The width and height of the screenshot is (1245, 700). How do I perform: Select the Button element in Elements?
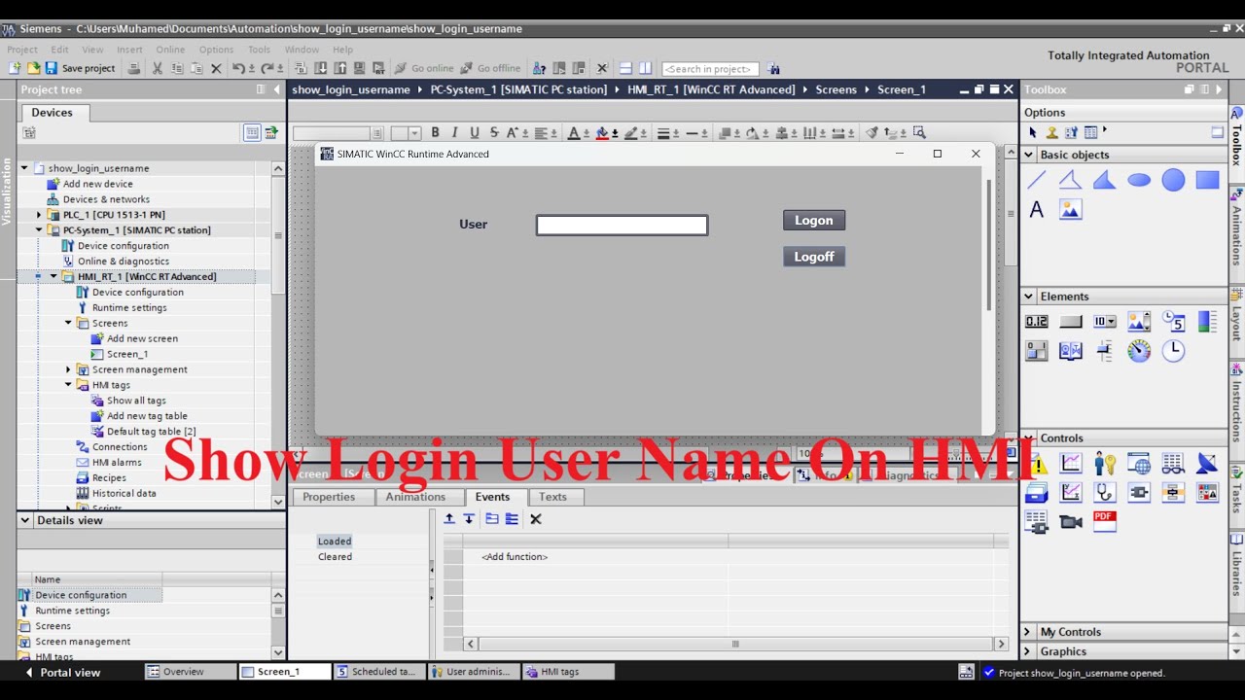pos(1070,322)
